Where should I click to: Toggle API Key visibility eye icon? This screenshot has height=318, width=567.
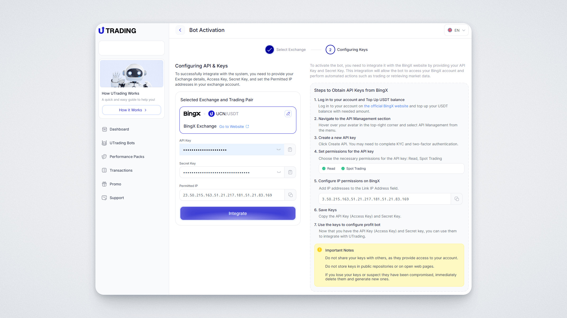click(x=279, y=150)
